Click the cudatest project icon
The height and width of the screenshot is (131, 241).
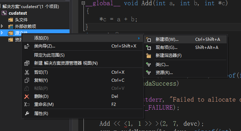(4, 13)
